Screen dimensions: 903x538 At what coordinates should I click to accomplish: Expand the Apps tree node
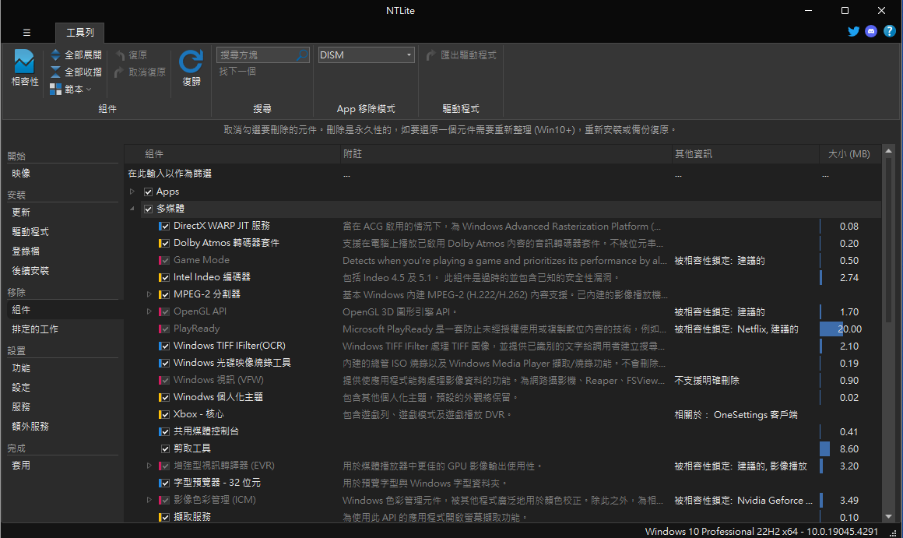pos(132,192)
